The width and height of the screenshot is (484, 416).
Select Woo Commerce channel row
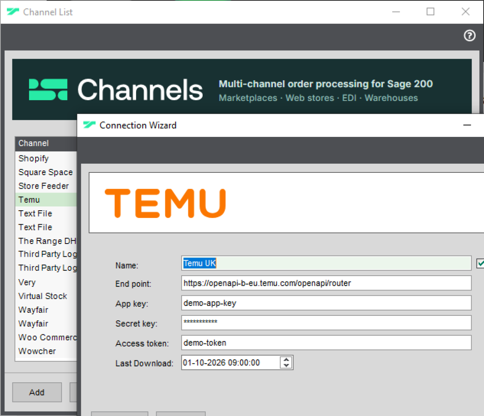coord(46,337)
